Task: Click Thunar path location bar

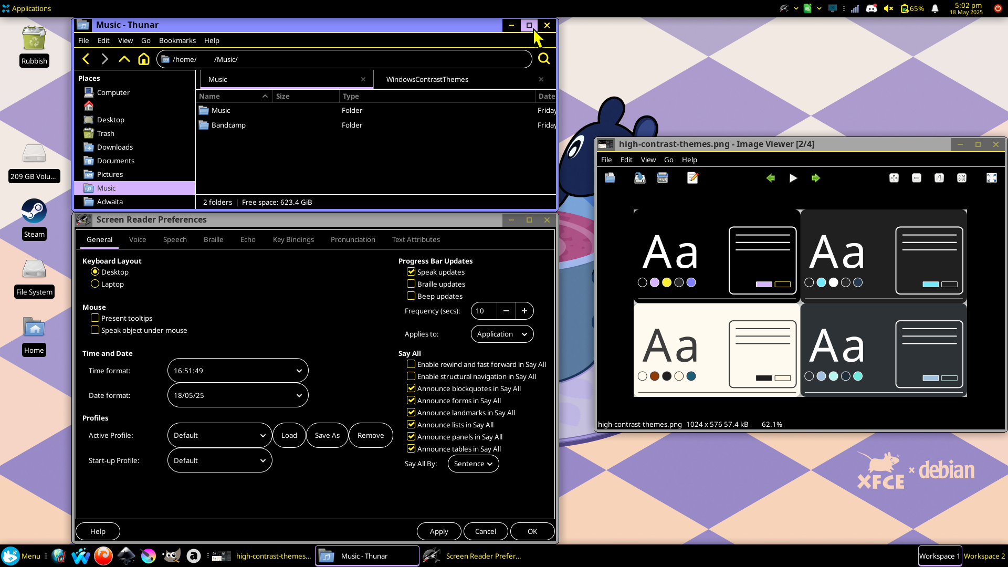Action: (x=344, y=59)
